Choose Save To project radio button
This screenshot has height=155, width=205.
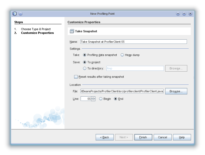tap(85, 62)
